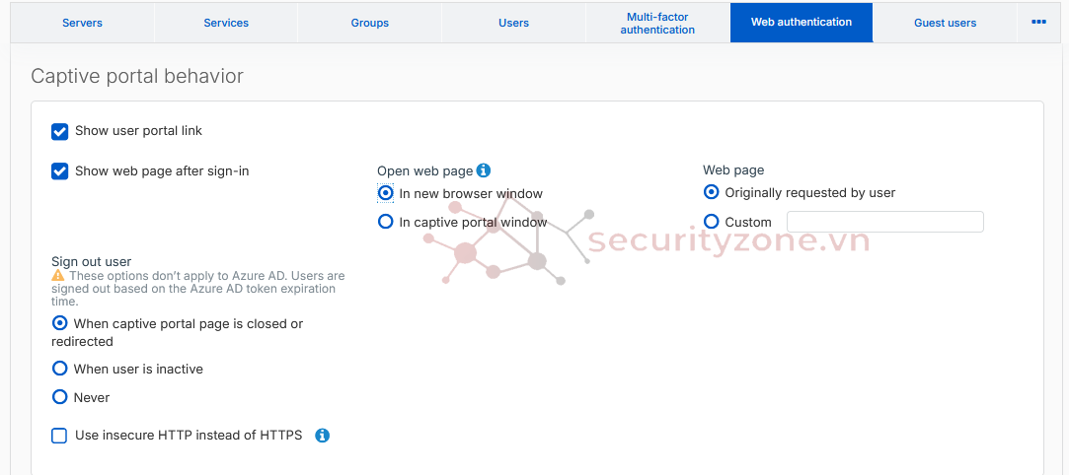Enable Use insecure HTTP instead of HTTPS
Screen dimensions: 1069x475
60,436
